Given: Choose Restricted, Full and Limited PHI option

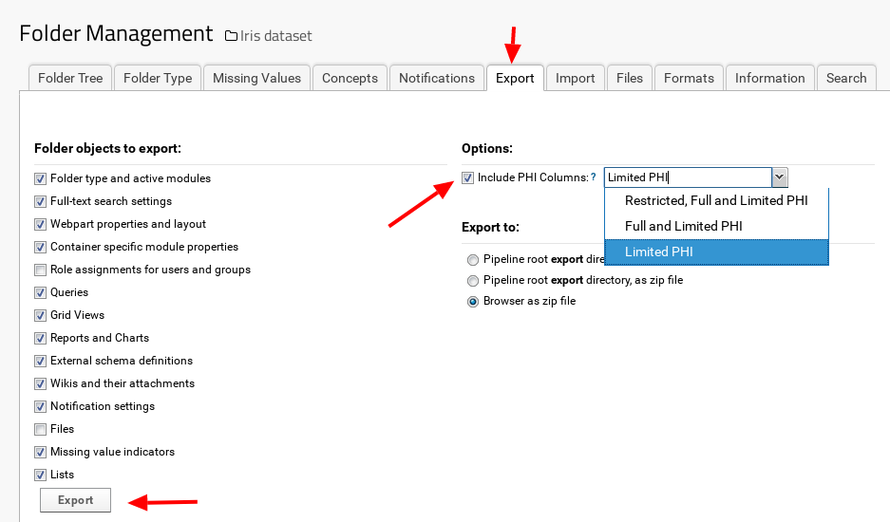Looking at the screenshot, I should pyautogui.click(x=716, y=201).
